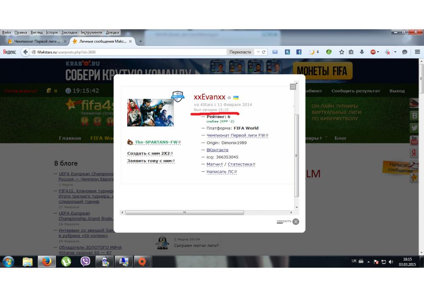
Task: Click the weather moon toolbar icon
Action: pos(312,52)
